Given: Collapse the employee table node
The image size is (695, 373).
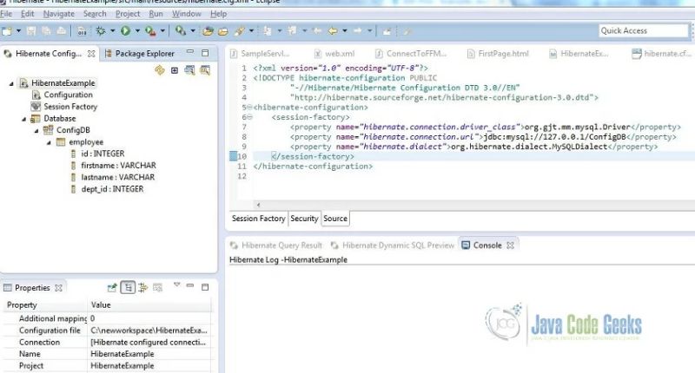Looking at the screenshot, I should (49, 142).
